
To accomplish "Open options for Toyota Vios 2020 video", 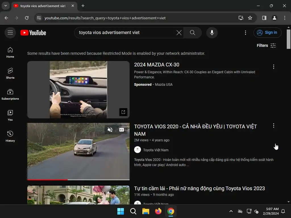I will point(273,125).
